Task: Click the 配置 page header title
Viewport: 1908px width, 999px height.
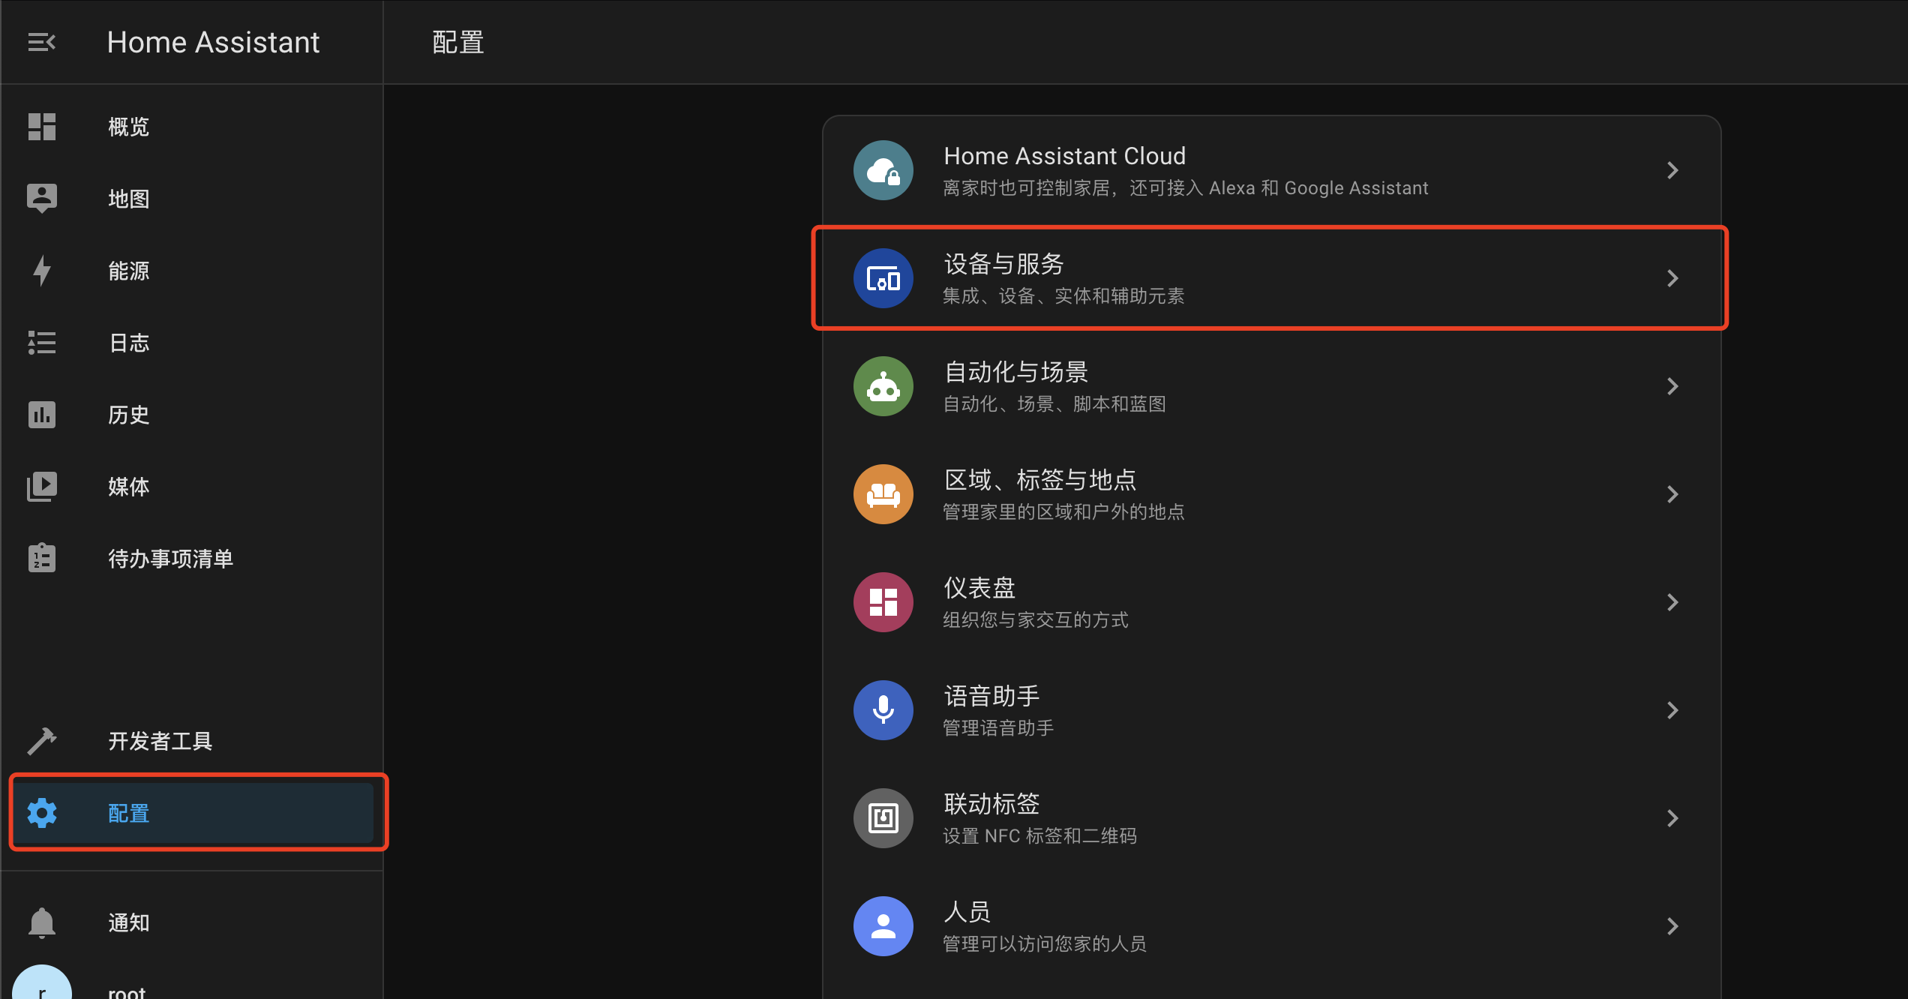Action: coord(458,42)
